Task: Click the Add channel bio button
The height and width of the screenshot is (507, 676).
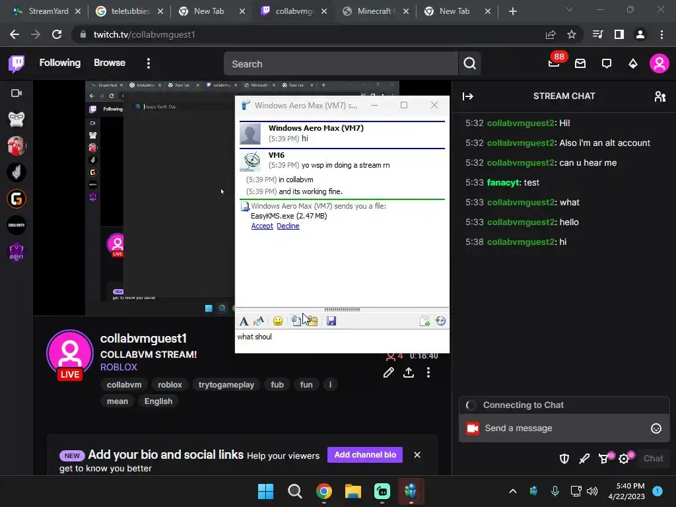Action: pyautogui.click(x=364, y=455)
